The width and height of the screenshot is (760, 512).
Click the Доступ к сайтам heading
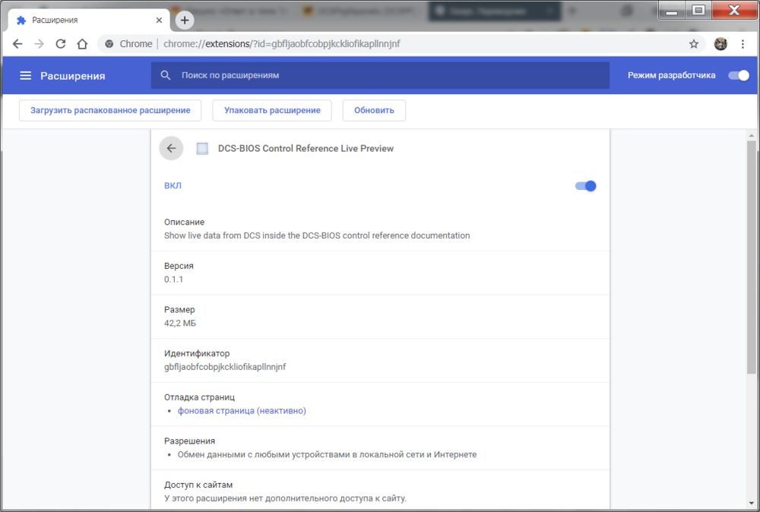click(x=198, y=485)
